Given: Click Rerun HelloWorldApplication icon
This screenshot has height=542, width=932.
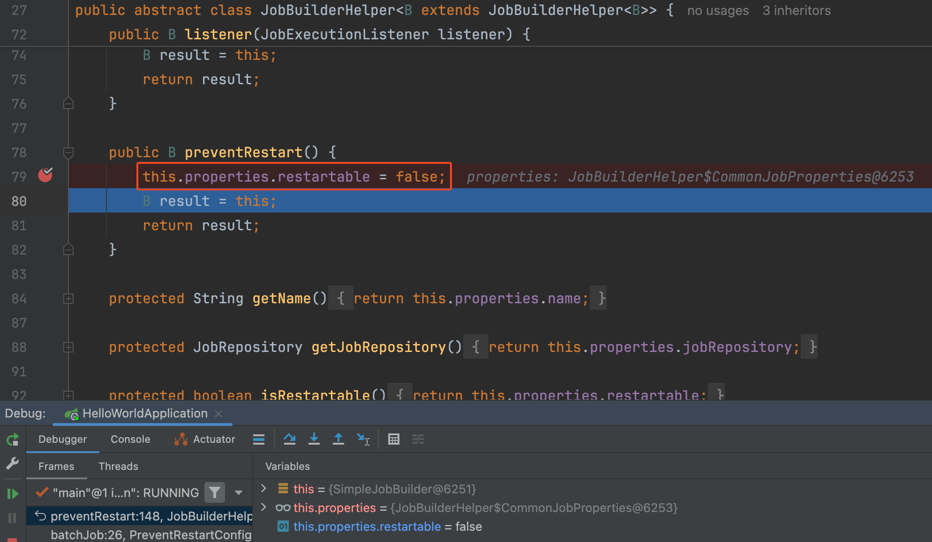Looking at the screenshot, I should (x=13, y=439).
